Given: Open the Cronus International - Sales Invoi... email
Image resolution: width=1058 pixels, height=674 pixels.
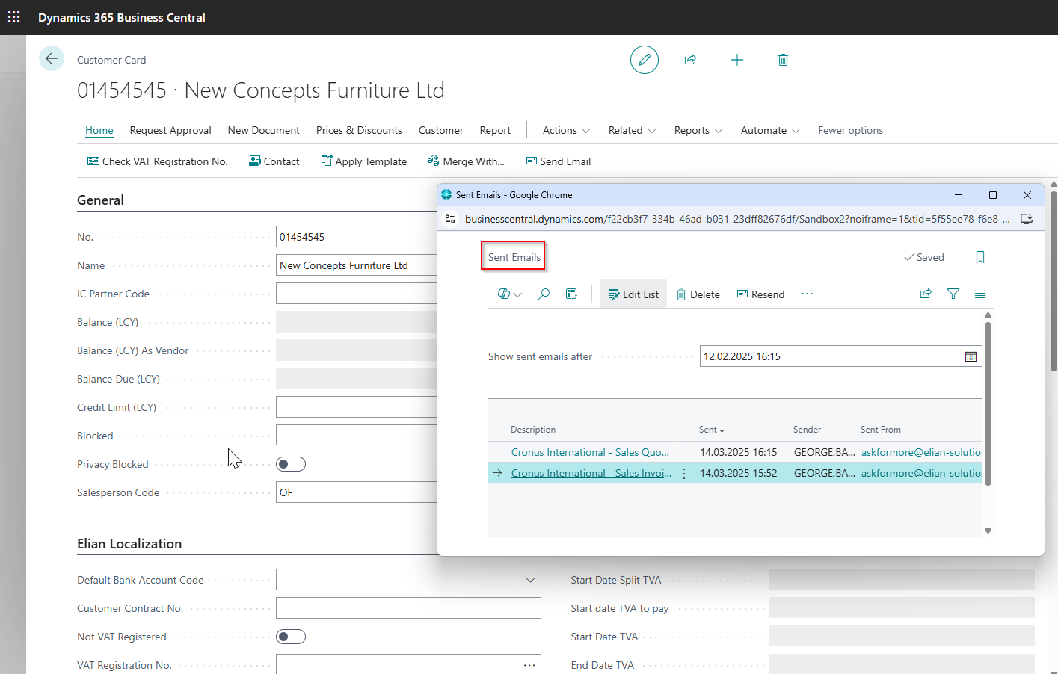Looking at the screenshot, I should [591, 473].
